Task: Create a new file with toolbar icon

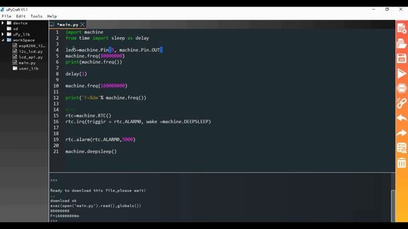Action: pos(402,28)
